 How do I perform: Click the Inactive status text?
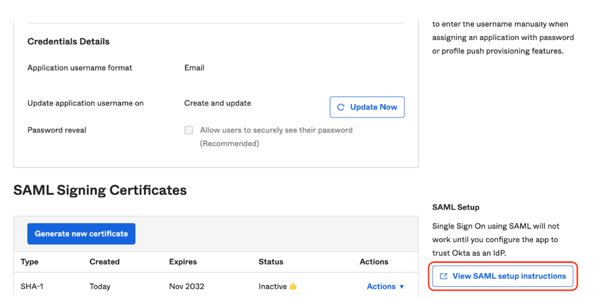(x=273, y=287)
